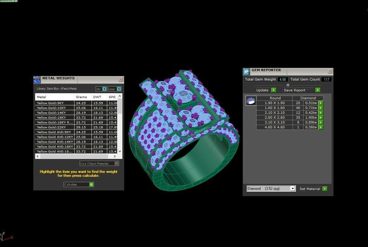Select the Yellow Gold AVE:14KY row
368x247 pixels.
[x=76, y=142]
